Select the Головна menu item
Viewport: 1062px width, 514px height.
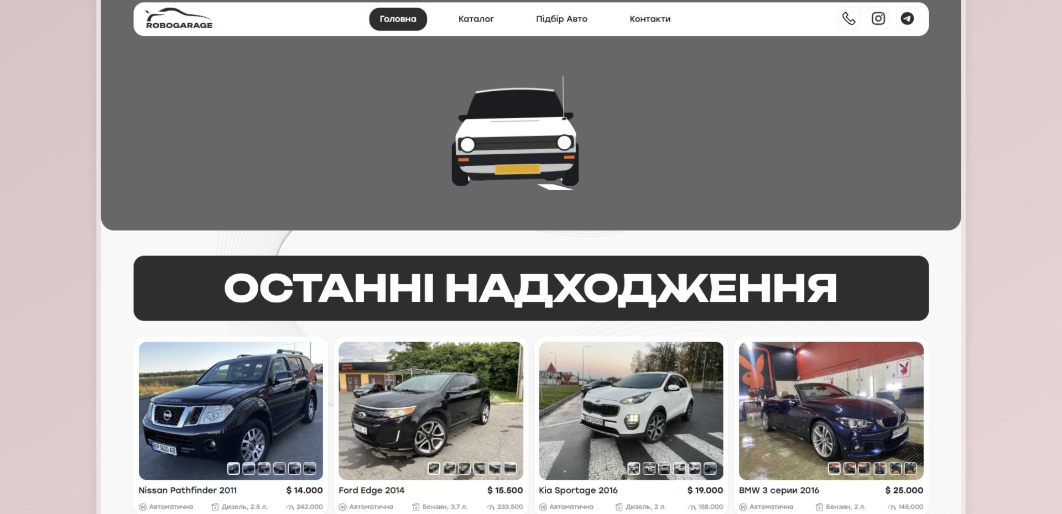[x=398, y=19]
